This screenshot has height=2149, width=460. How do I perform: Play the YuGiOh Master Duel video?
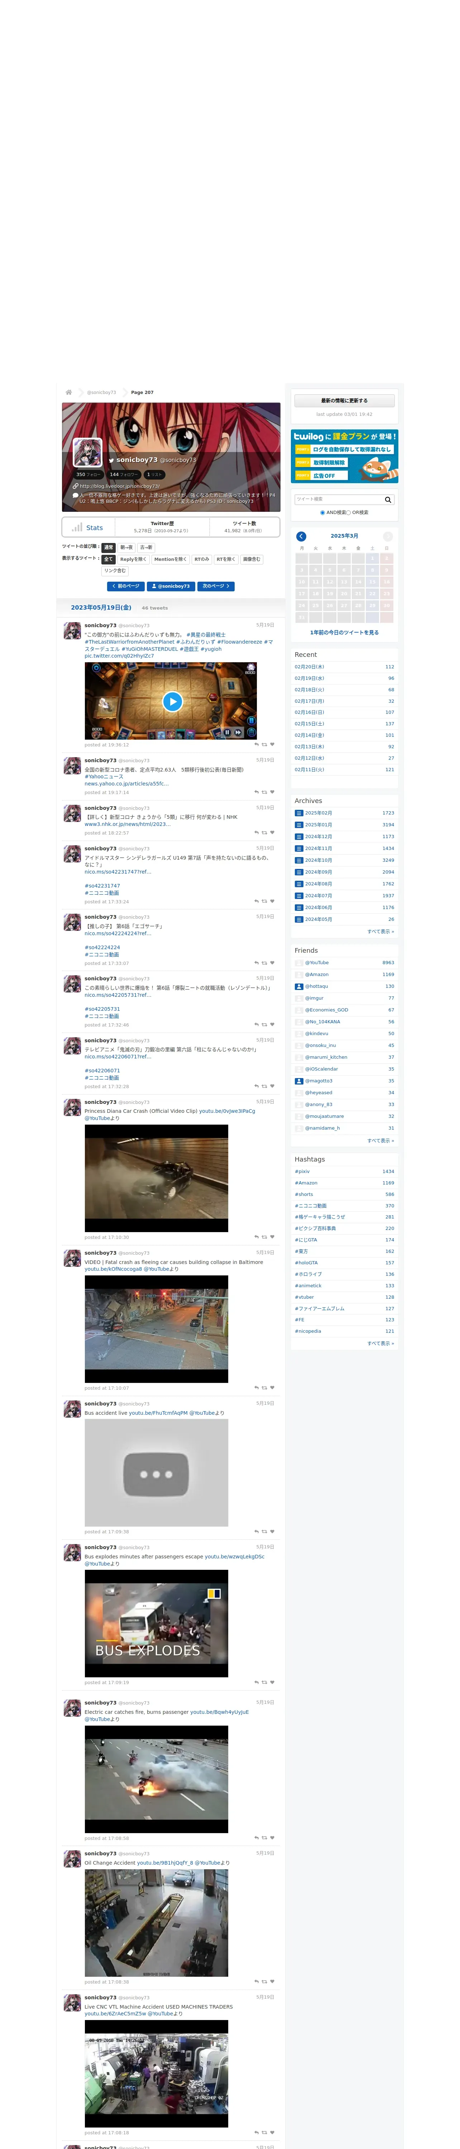(x=172, y=702)
